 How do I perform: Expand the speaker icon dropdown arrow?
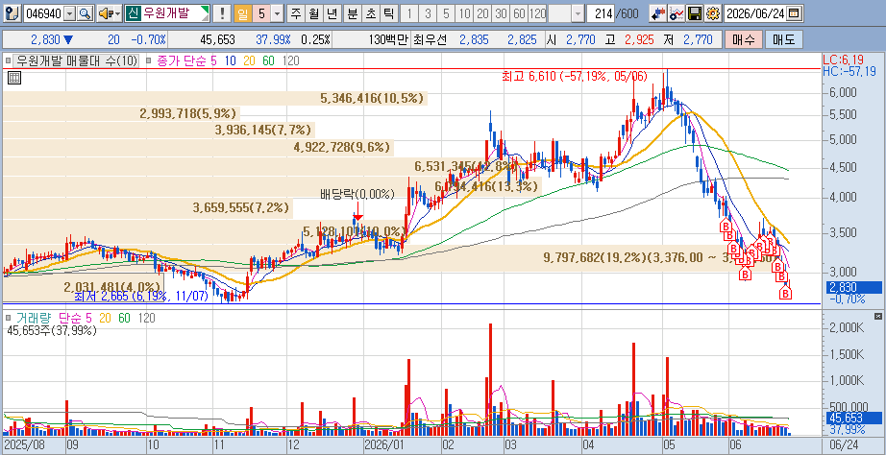point(118,13)
